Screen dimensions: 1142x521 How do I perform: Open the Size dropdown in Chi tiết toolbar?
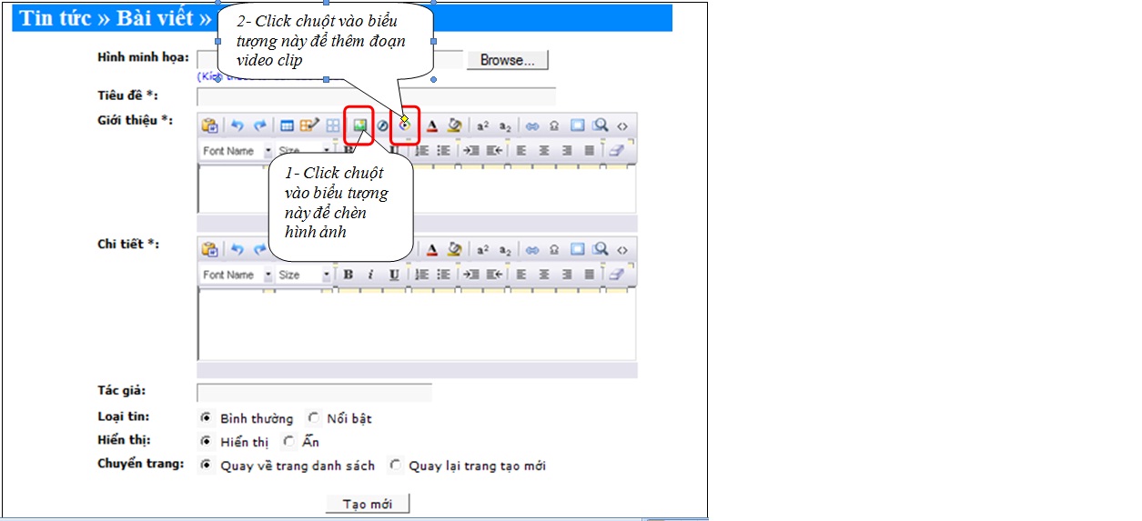click(305, 275)
